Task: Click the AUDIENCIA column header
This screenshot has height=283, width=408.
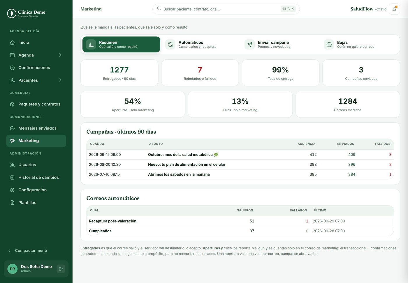Action: (x=306, y=144)
